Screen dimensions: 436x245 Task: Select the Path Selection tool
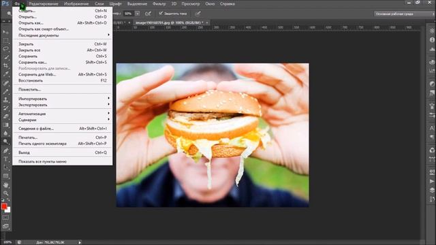(x=5, y=167)
